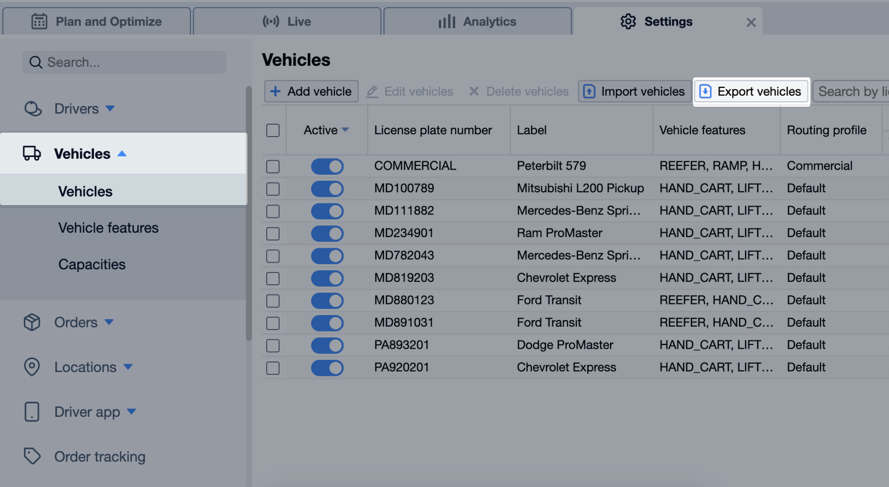The width and height of the screenshot is (889, 487).
Task: Expand the Locations section arrow
Action: pos(128,366)
